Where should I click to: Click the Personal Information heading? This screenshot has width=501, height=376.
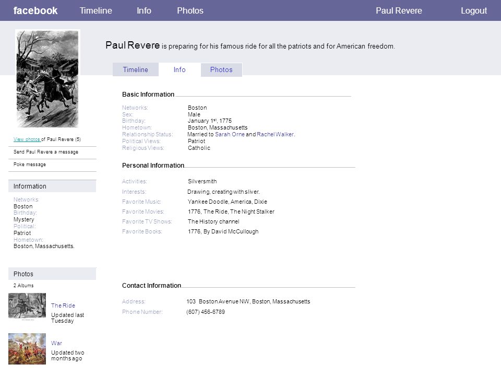point(153,166)
